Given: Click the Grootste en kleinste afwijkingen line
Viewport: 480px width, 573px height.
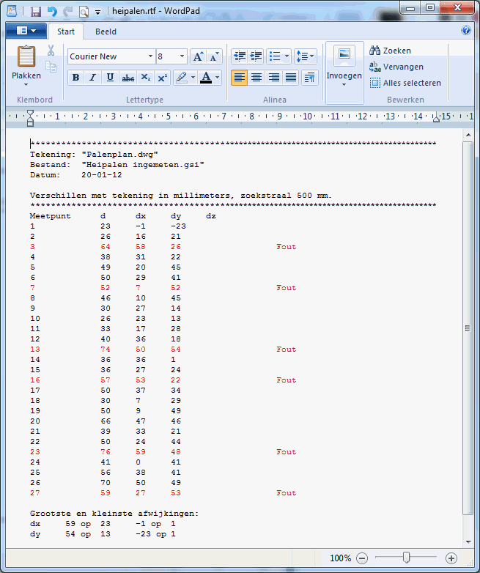Looking at the screenshot, I should click(114, 514).
